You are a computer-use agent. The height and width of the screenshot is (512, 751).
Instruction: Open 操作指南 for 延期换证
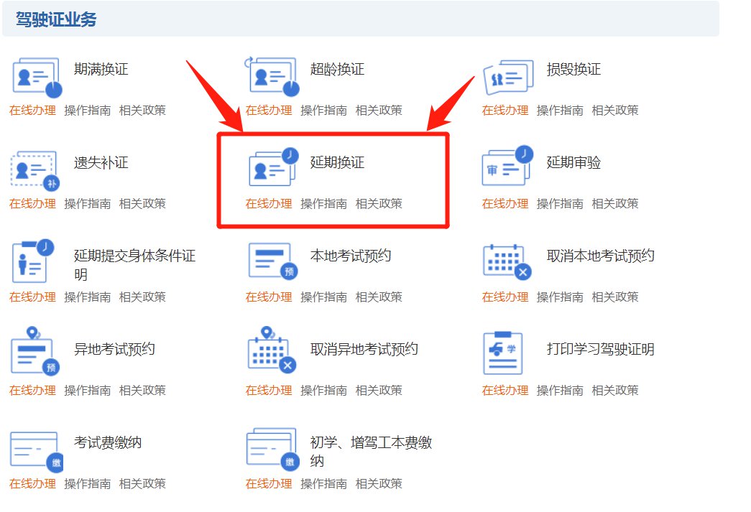(x=324, y=204)
